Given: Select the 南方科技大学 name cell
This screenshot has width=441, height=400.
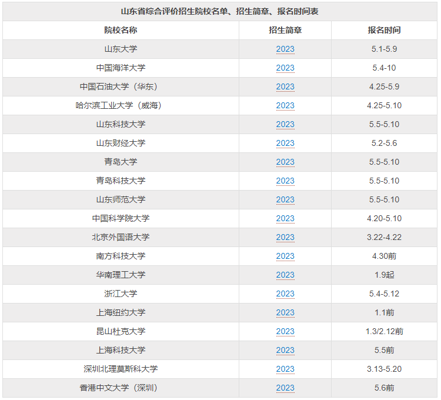Looking at the screenshot, I should (x=121, y=256).
